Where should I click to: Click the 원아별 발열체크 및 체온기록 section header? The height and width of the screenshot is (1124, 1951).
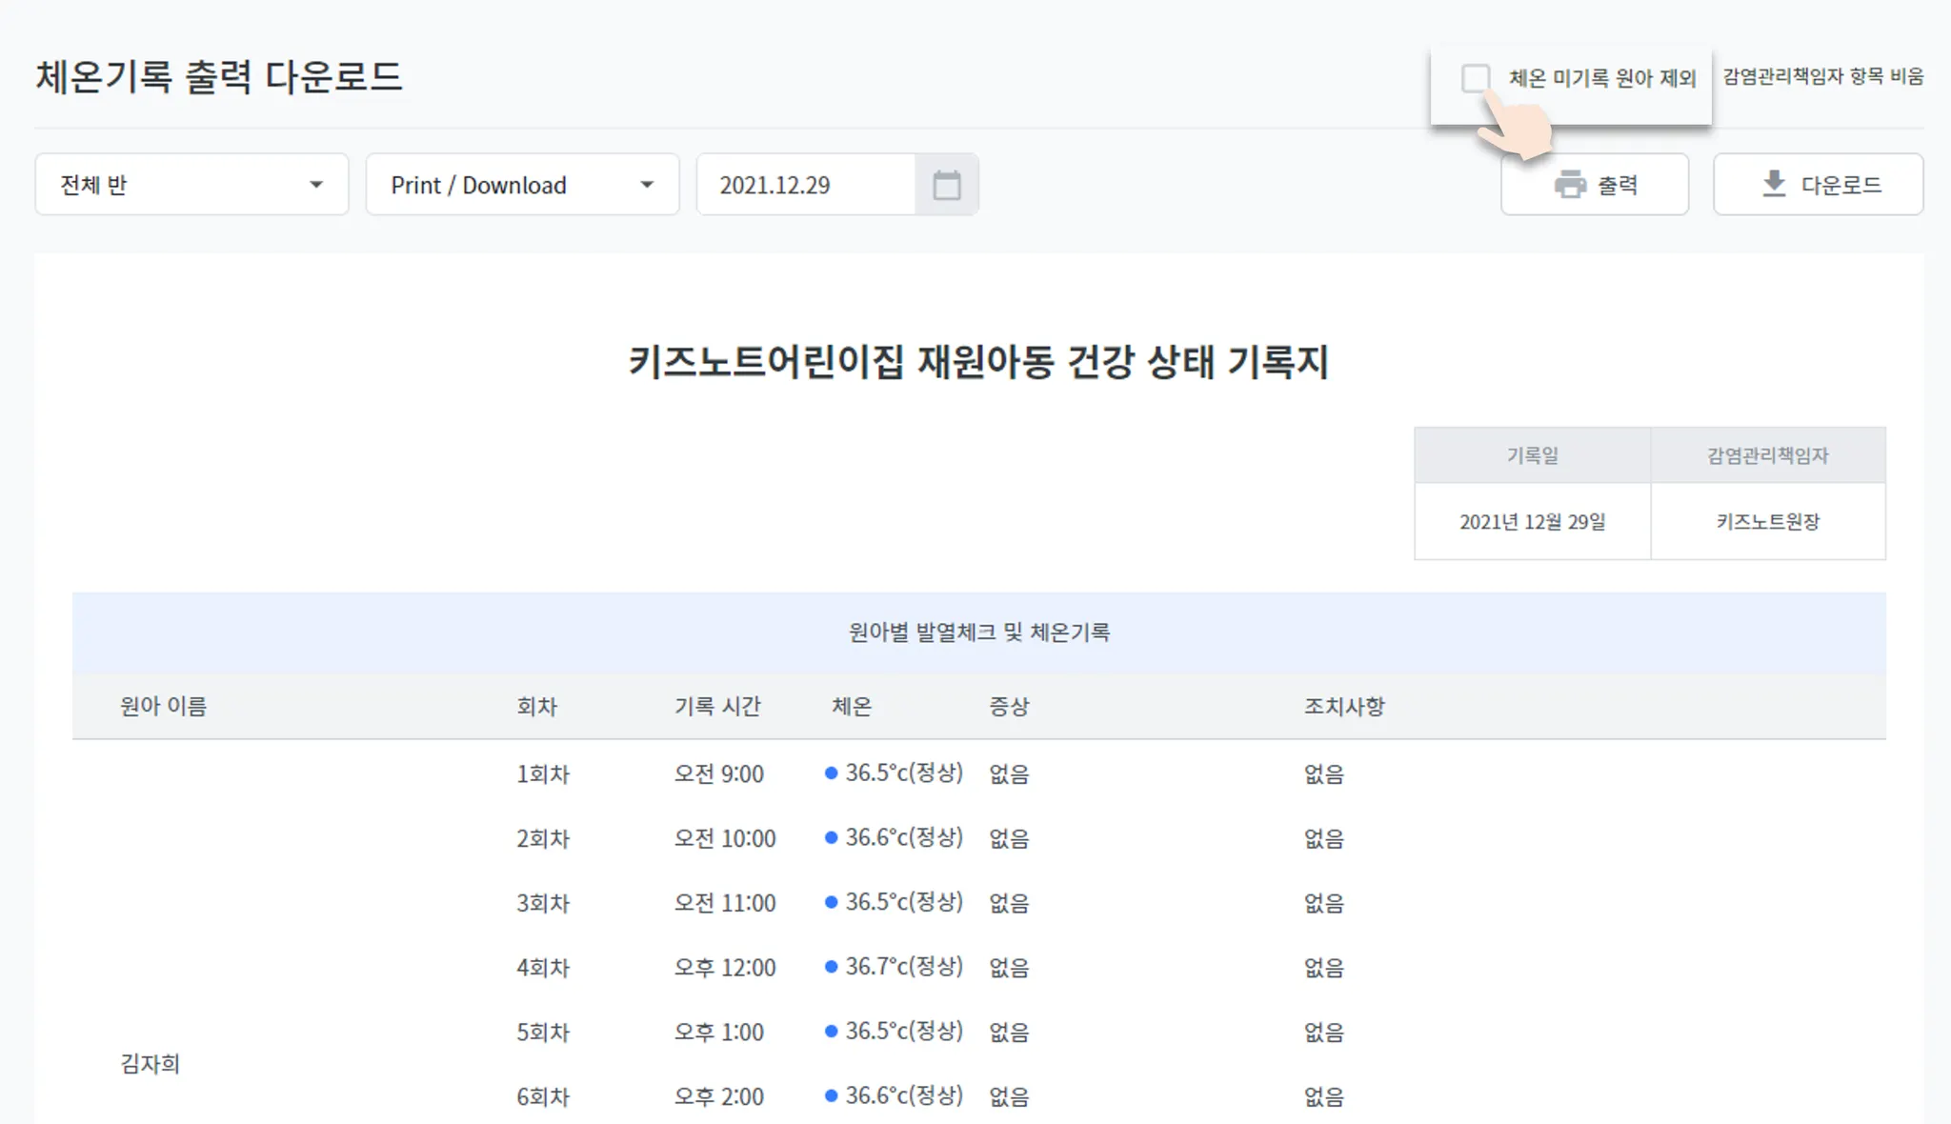click(978, 632)
